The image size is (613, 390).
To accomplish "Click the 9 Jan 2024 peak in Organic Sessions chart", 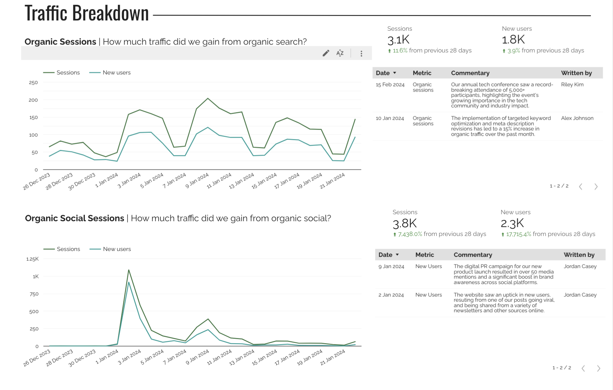I will [x=208, y=98].
